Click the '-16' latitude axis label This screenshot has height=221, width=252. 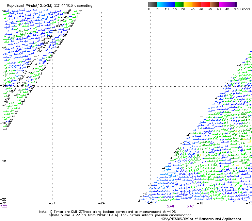point(3,123)
